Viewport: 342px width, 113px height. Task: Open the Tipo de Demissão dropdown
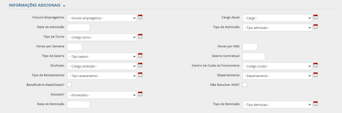[277, 105]
